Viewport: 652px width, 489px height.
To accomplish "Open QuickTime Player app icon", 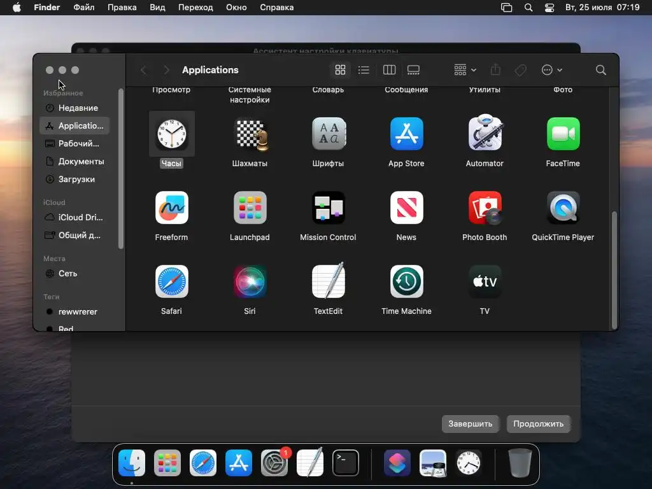I will coord(563,208).
